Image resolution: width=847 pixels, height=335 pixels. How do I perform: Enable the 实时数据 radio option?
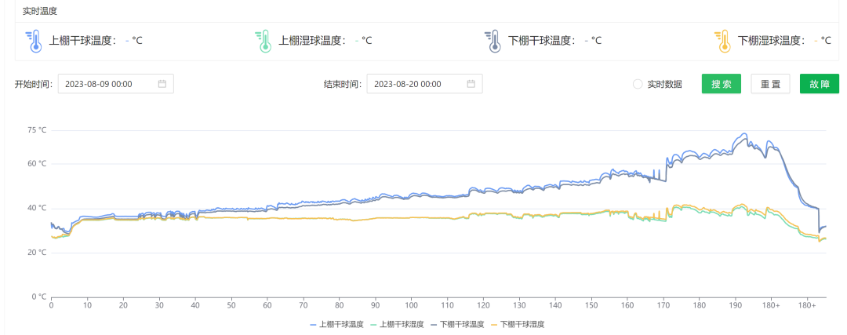pyautogui.click(x=638, y=84)
